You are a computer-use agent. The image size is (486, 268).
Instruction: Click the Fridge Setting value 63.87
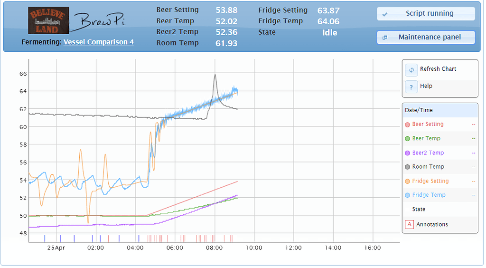point(328,10)
